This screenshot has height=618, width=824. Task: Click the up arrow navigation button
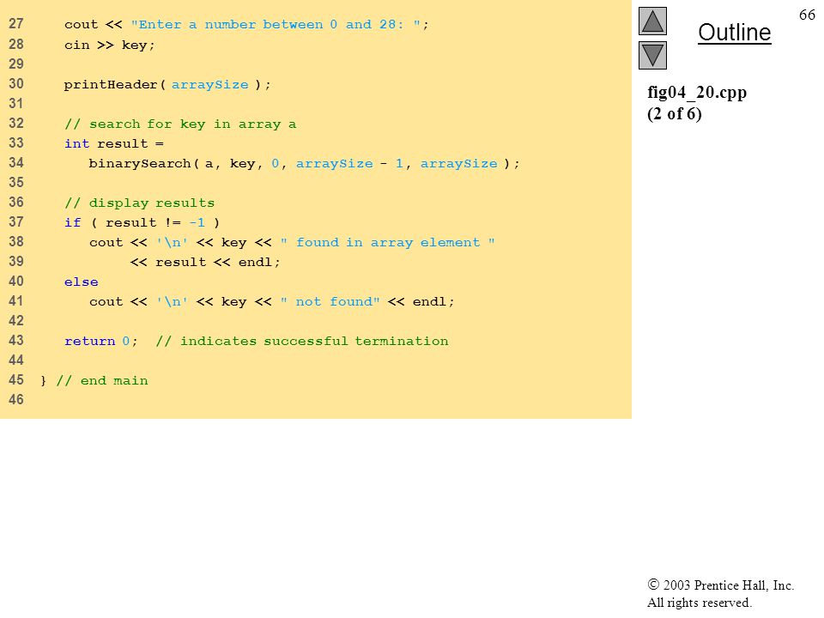652,21
